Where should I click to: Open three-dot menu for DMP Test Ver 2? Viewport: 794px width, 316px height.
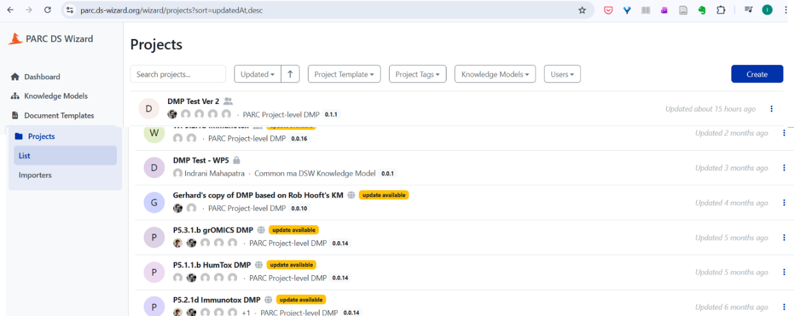point(772,109)
